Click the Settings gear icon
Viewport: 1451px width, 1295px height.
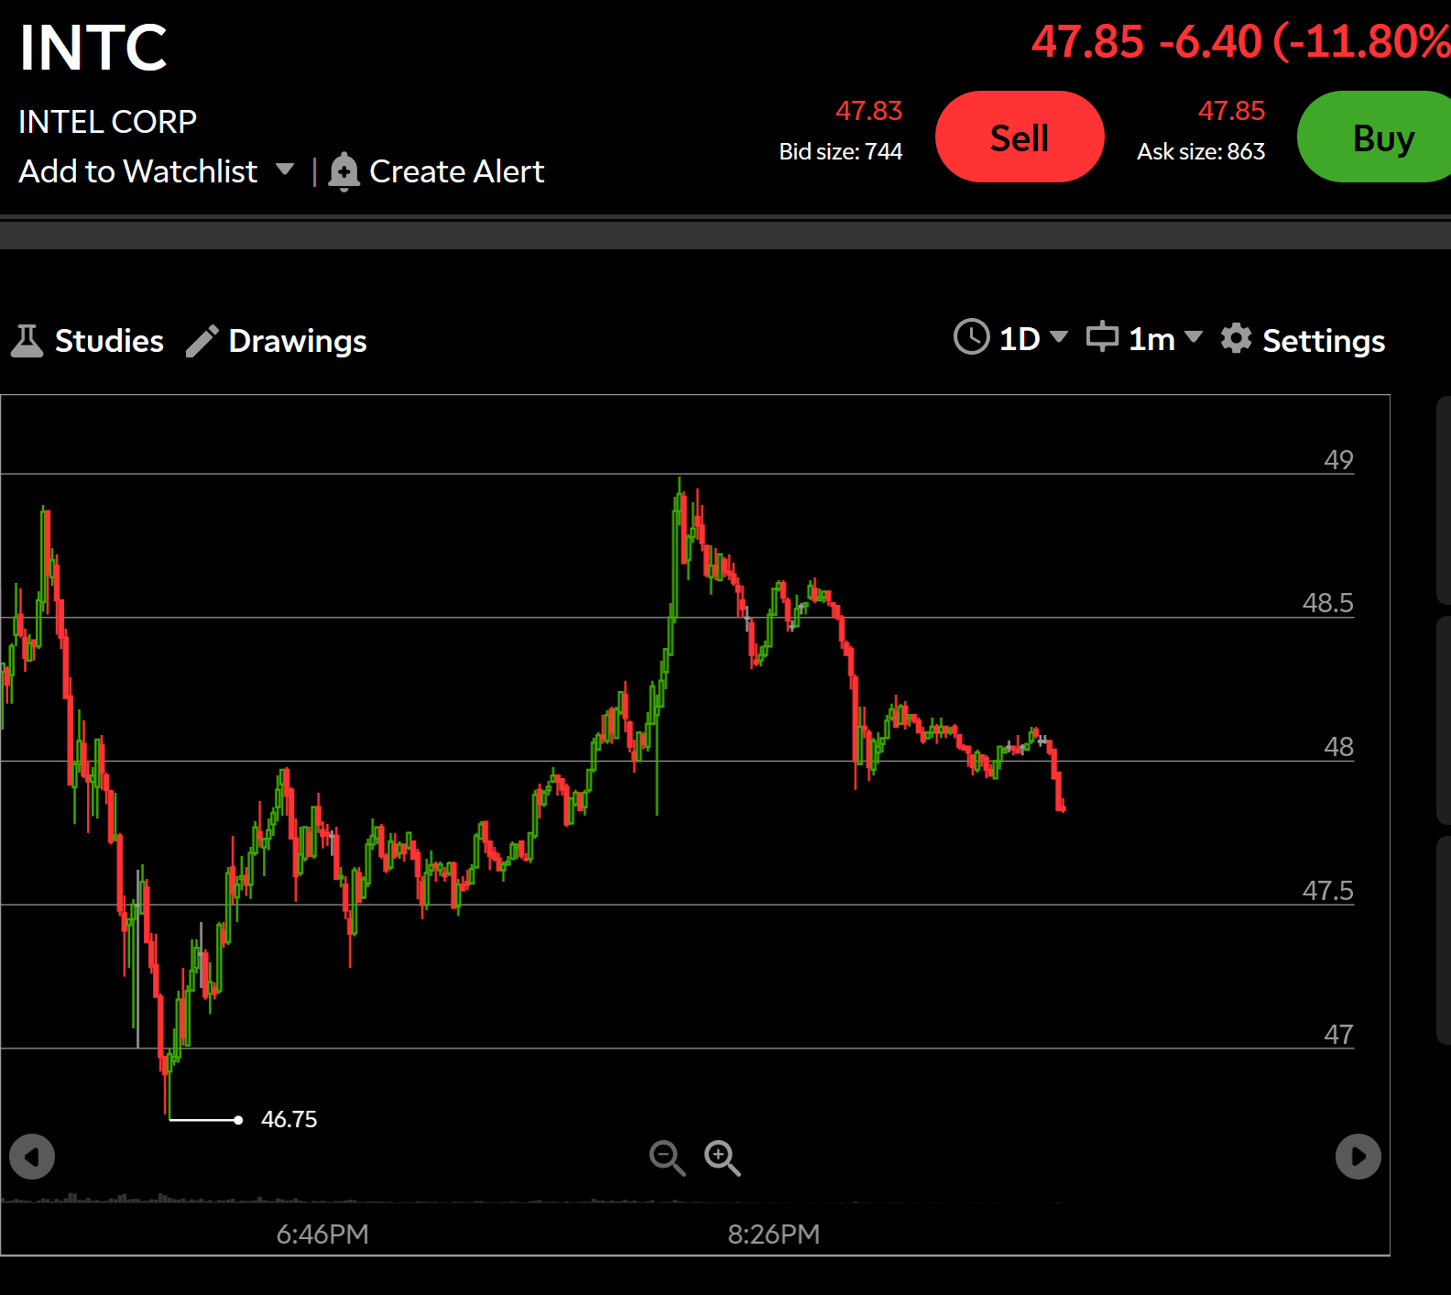[1237, 338]
